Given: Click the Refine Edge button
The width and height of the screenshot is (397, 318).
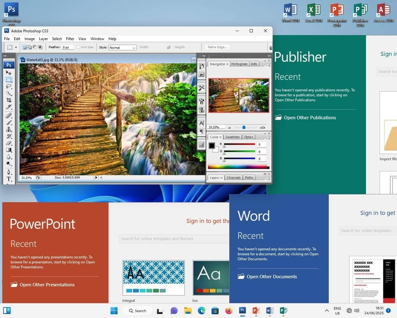Looking at the screenshot, I should coord(217,47).
